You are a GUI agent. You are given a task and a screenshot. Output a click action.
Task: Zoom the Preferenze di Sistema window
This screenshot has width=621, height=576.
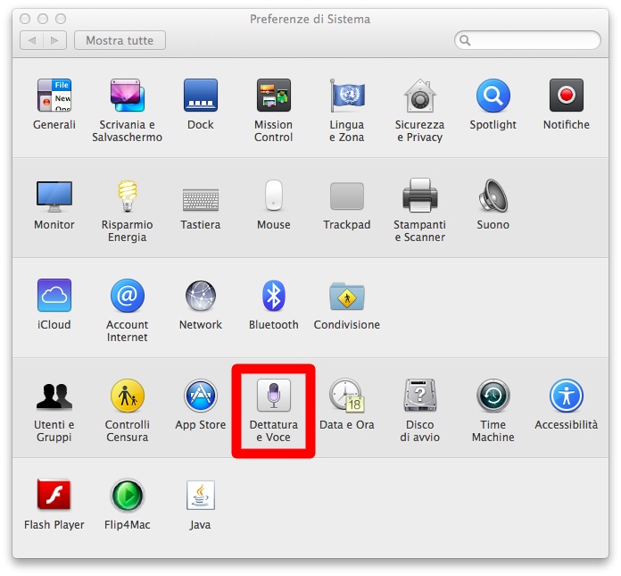(61, 19)
